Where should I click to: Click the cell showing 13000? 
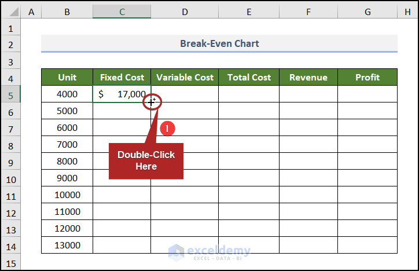click(x=67, y=245)
